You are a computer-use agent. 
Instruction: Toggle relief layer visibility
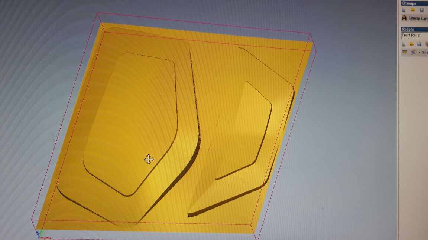point(405,53)
